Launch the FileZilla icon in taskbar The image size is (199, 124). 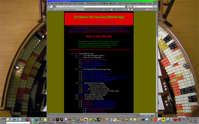tap(28, 119)
